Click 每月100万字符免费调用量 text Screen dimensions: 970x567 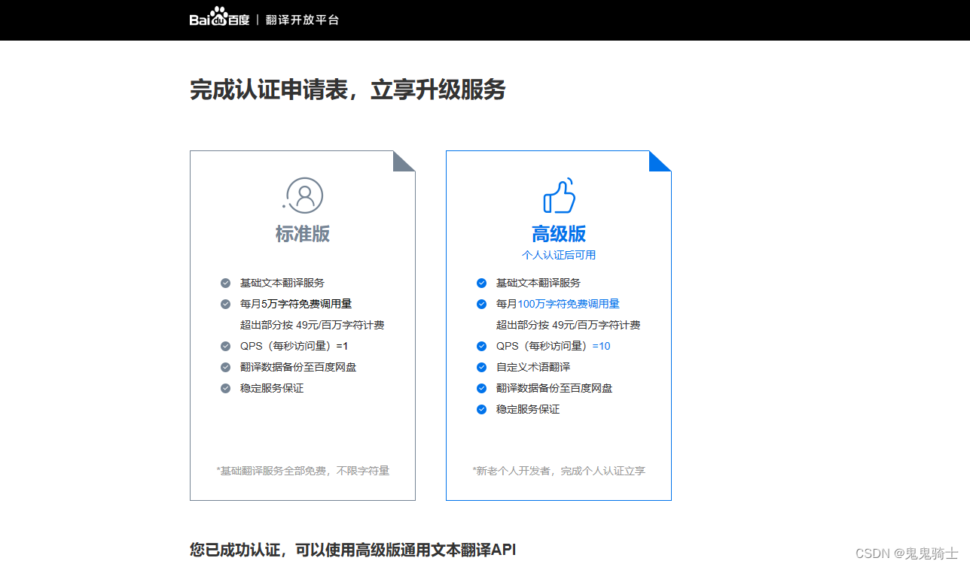(x=558, y=304)
